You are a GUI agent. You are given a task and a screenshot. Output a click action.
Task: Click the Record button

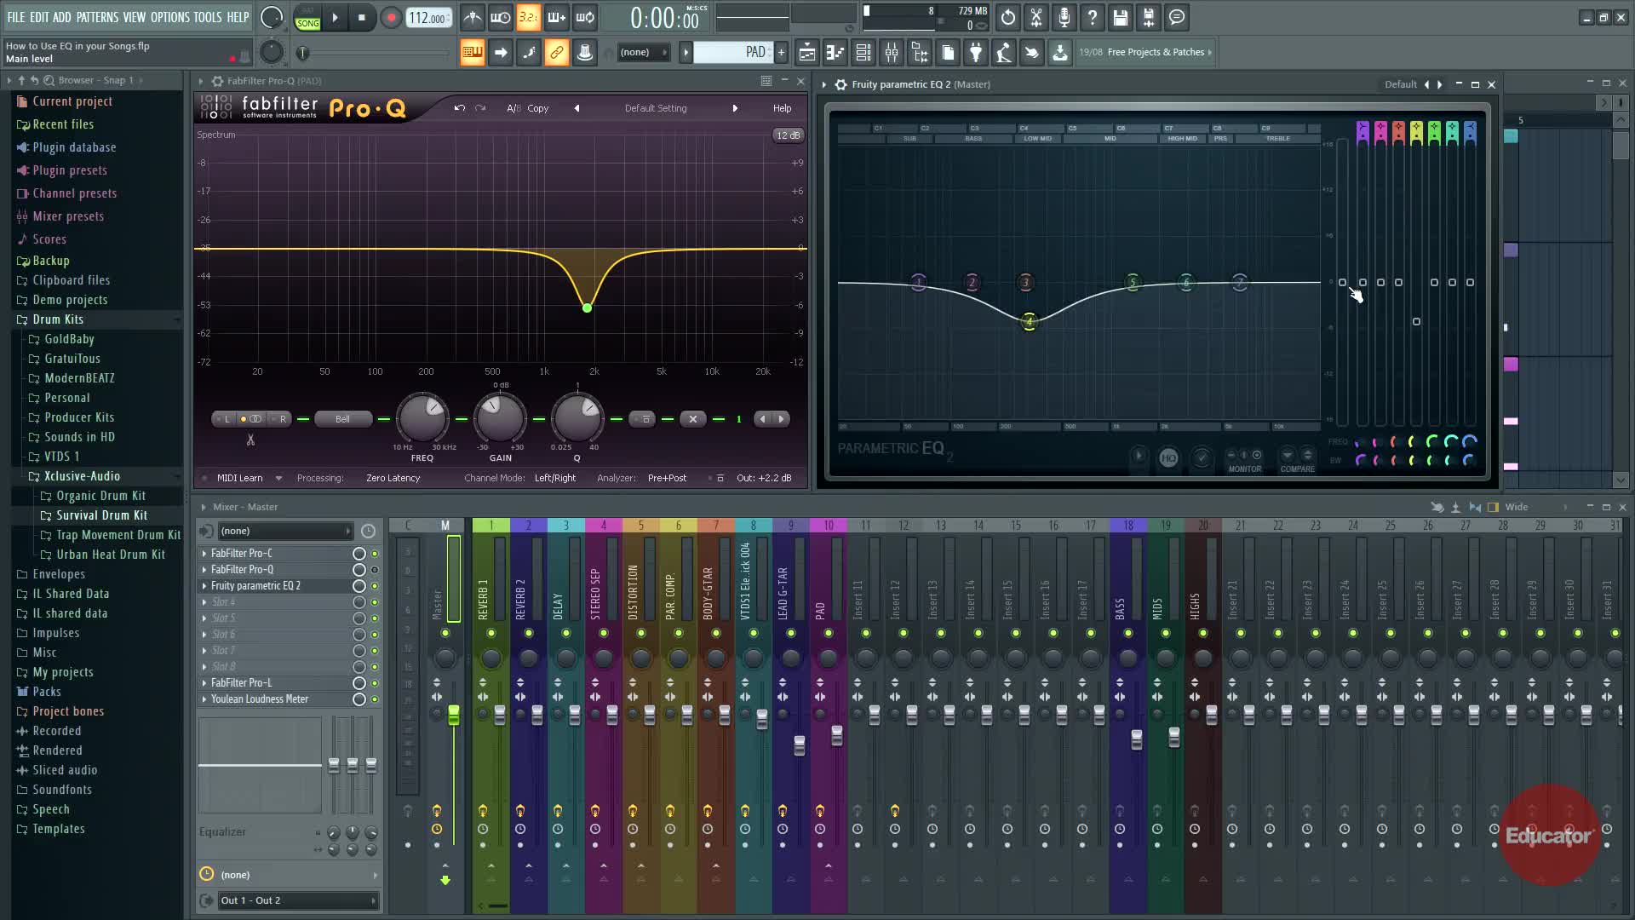(x=390, y=17)
